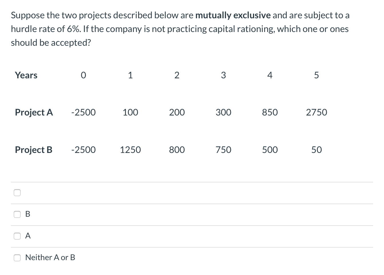Screen dimensions: 384x275
Task: Click Project A's year 5 value 2750
Action: 316,112
